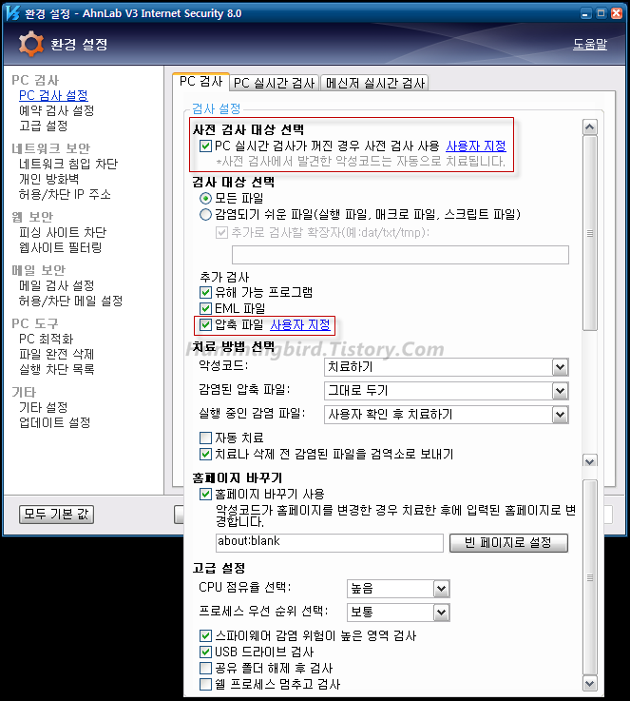Switch to the 메신저 실시간 검사 tab
The height and width of the screenshot is (701, 630).
(374, 83)
